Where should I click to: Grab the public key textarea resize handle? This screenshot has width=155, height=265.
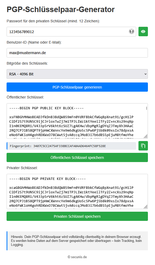click(146, 136)
